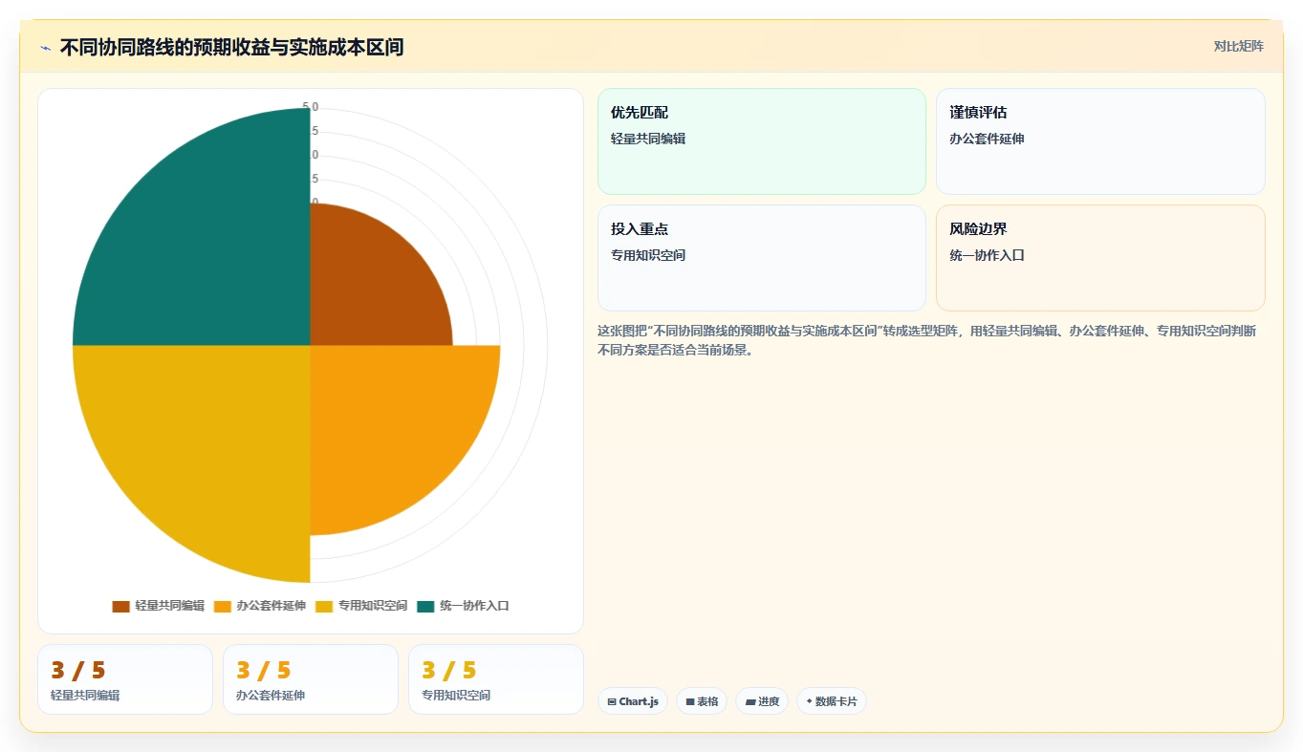1303x752 pixels.
Task: Click the 统一协作入口 legend label
Action: [x=474, y=606]
